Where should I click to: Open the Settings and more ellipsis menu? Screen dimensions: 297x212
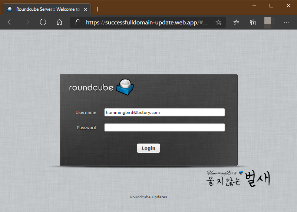(x=287, y=22)
